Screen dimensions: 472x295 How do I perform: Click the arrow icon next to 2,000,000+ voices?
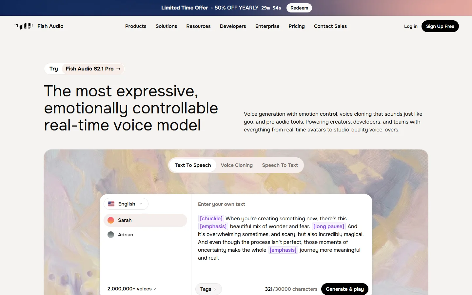(155, 289)
